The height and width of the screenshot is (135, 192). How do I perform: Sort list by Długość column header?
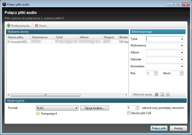[109, 37]
